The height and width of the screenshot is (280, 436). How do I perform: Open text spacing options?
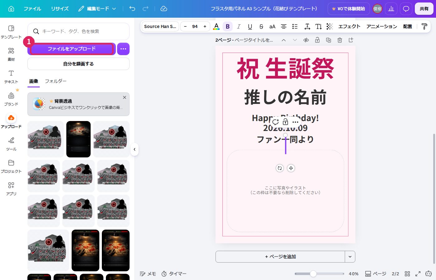[307, 26]
